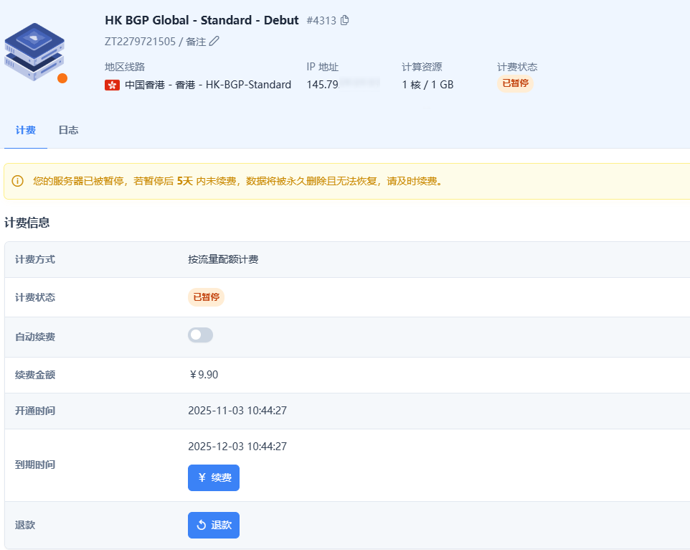Viewport: 690px width, 550px height.
Task: Click the 已暂停 badge in the 计费状态 table row
Action: point(206,297)
